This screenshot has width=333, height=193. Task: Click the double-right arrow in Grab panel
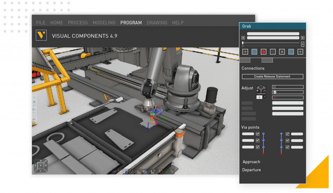302,38
